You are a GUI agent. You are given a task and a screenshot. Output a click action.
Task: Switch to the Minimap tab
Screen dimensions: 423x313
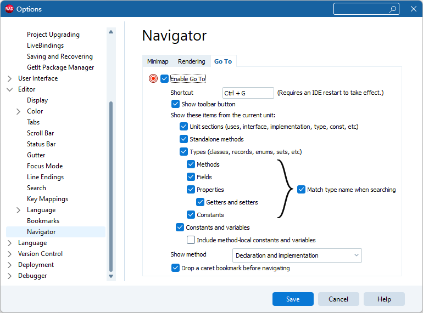pos(158,61)
